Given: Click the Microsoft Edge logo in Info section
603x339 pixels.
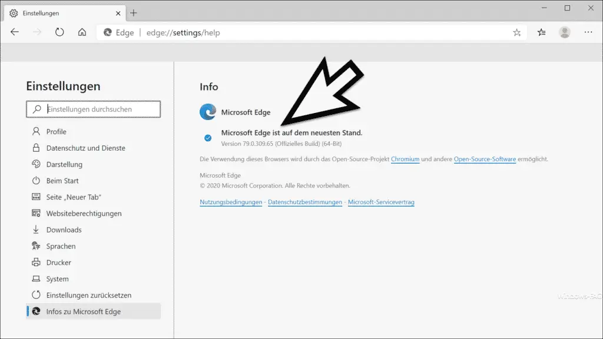Looking at the screenshot, I should point(208,112).
